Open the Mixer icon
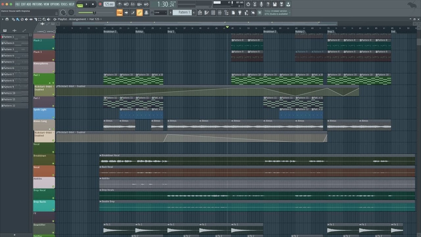 tap(220, 13)
